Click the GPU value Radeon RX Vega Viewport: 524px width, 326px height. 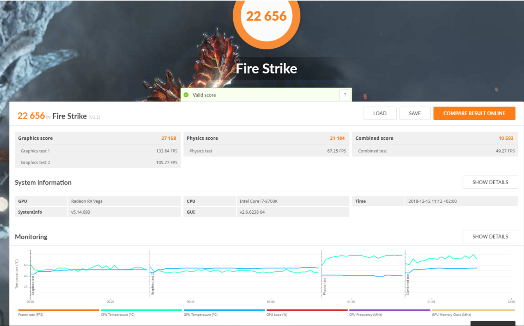click(88, 201)
